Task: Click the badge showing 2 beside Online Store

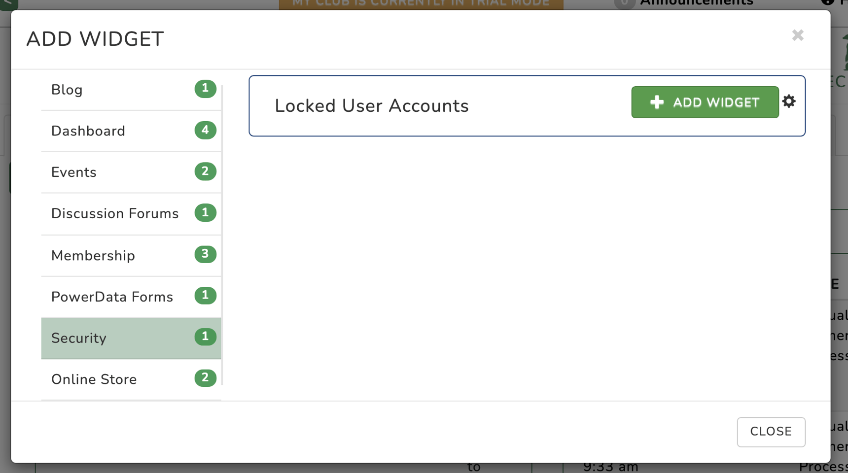Action: pyautogui.click(x=205, y=378)
